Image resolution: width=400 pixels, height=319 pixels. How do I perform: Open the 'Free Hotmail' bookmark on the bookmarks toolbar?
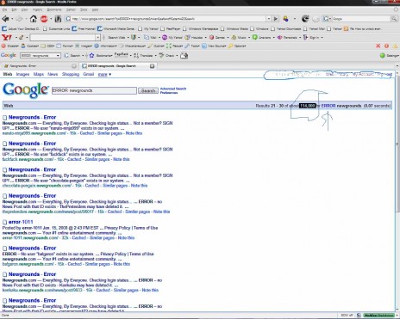tap(84, 28)
